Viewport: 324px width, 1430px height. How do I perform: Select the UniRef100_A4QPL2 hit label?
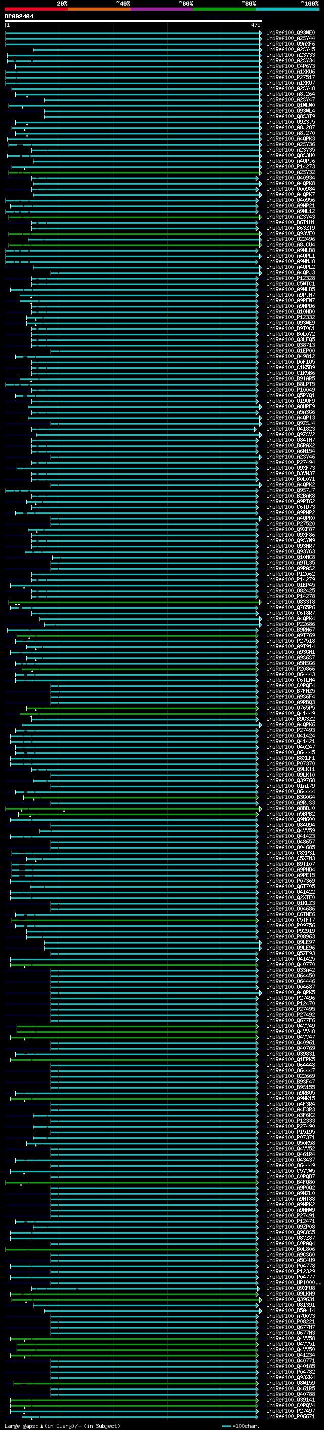(x=290, y=267)
